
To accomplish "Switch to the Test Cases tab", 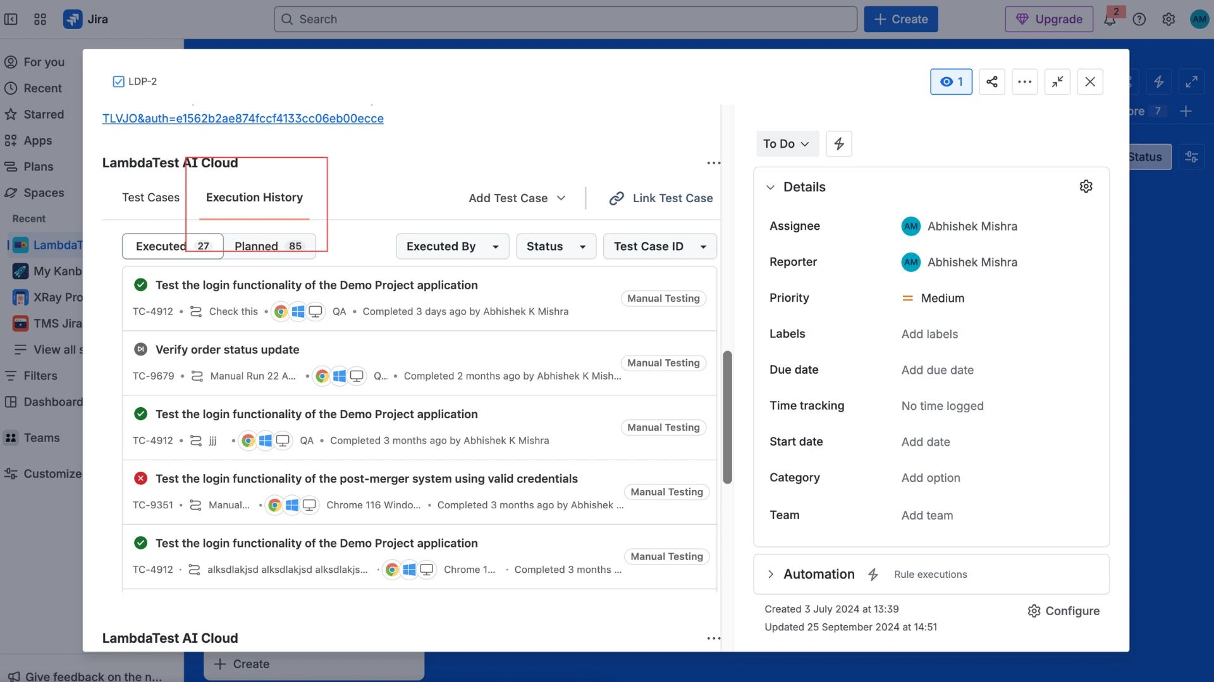I will [x=150, y=198].
